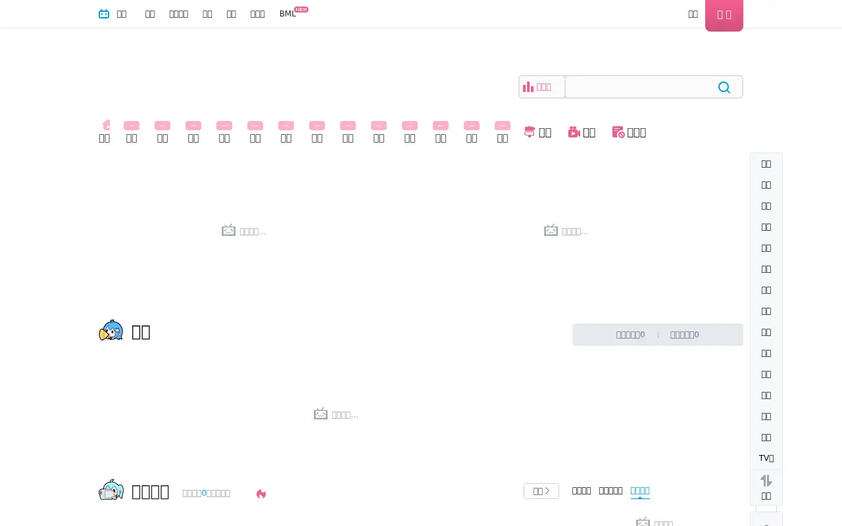Click the up-down sort arrows in sidebar

point(766,481)
